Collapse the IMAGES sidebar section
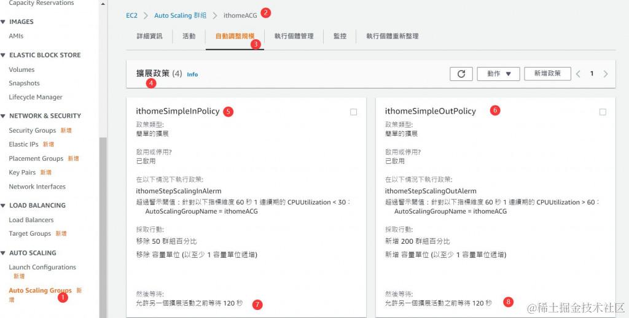 3,21
